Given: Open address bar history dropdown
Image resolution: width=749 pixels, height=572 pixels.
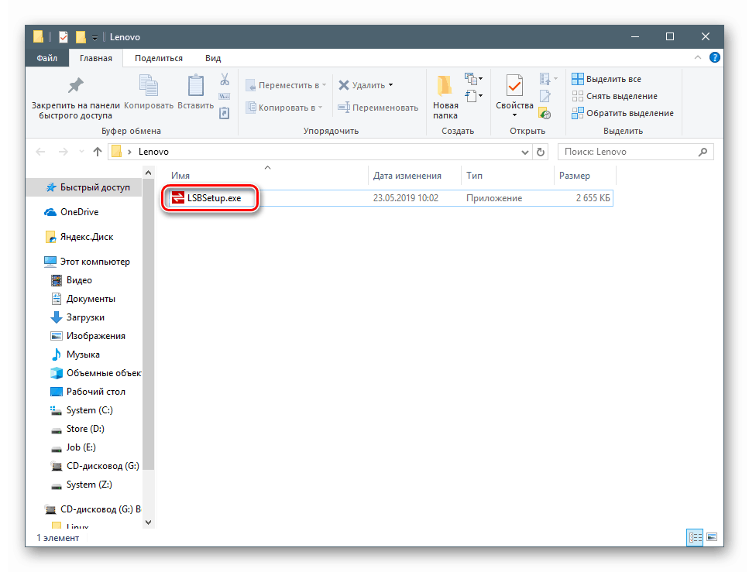Looking at the screenshot, I should click(x=525, y=152).
